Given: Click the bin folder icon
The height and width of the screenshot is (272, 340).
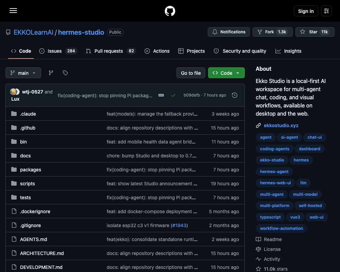Looking at the screenshot, I should tap(14, 142).
